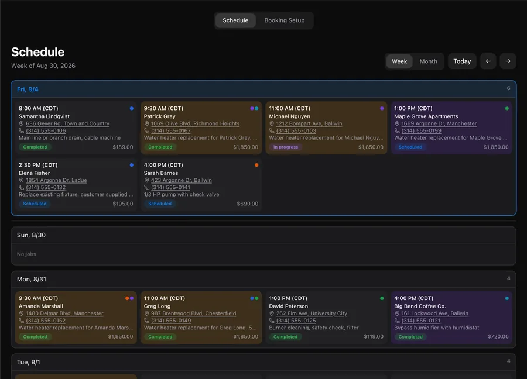Click the orange technician dot on Sarah Barnes card
527x379 pixels.
coord(256,165)
